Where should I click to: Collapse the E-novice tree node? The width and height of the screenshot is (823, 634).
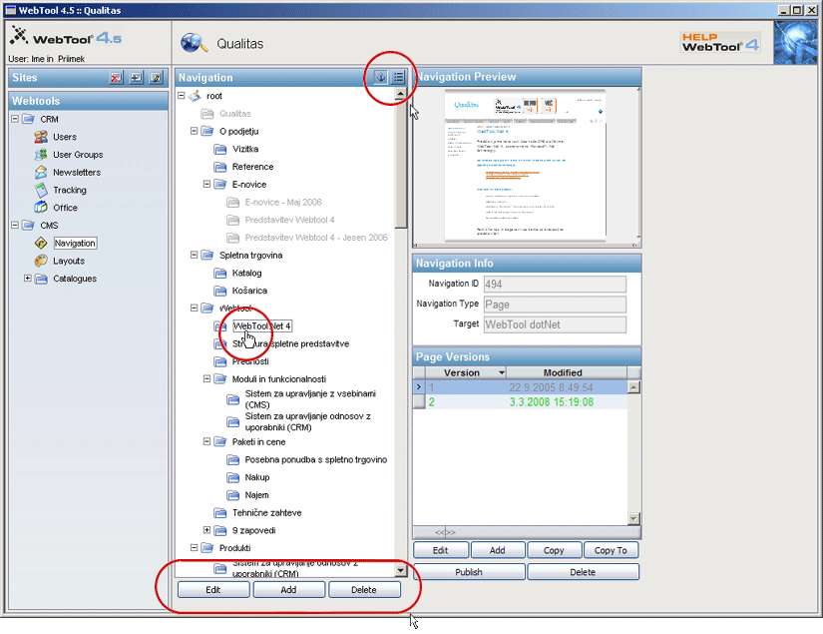[207, 185]
